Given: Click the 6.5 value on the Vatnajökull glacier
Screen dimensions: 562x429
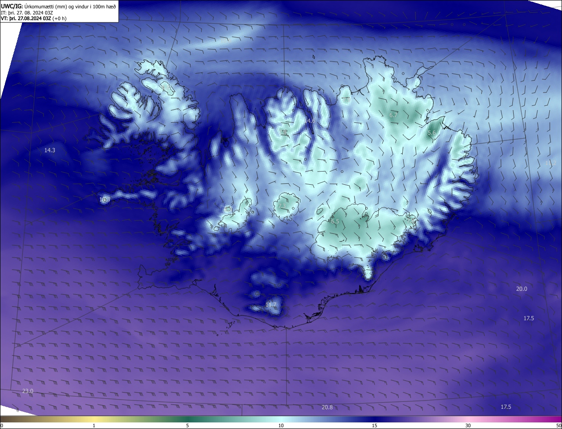Looking at the screenshot, I should (335, 222).
